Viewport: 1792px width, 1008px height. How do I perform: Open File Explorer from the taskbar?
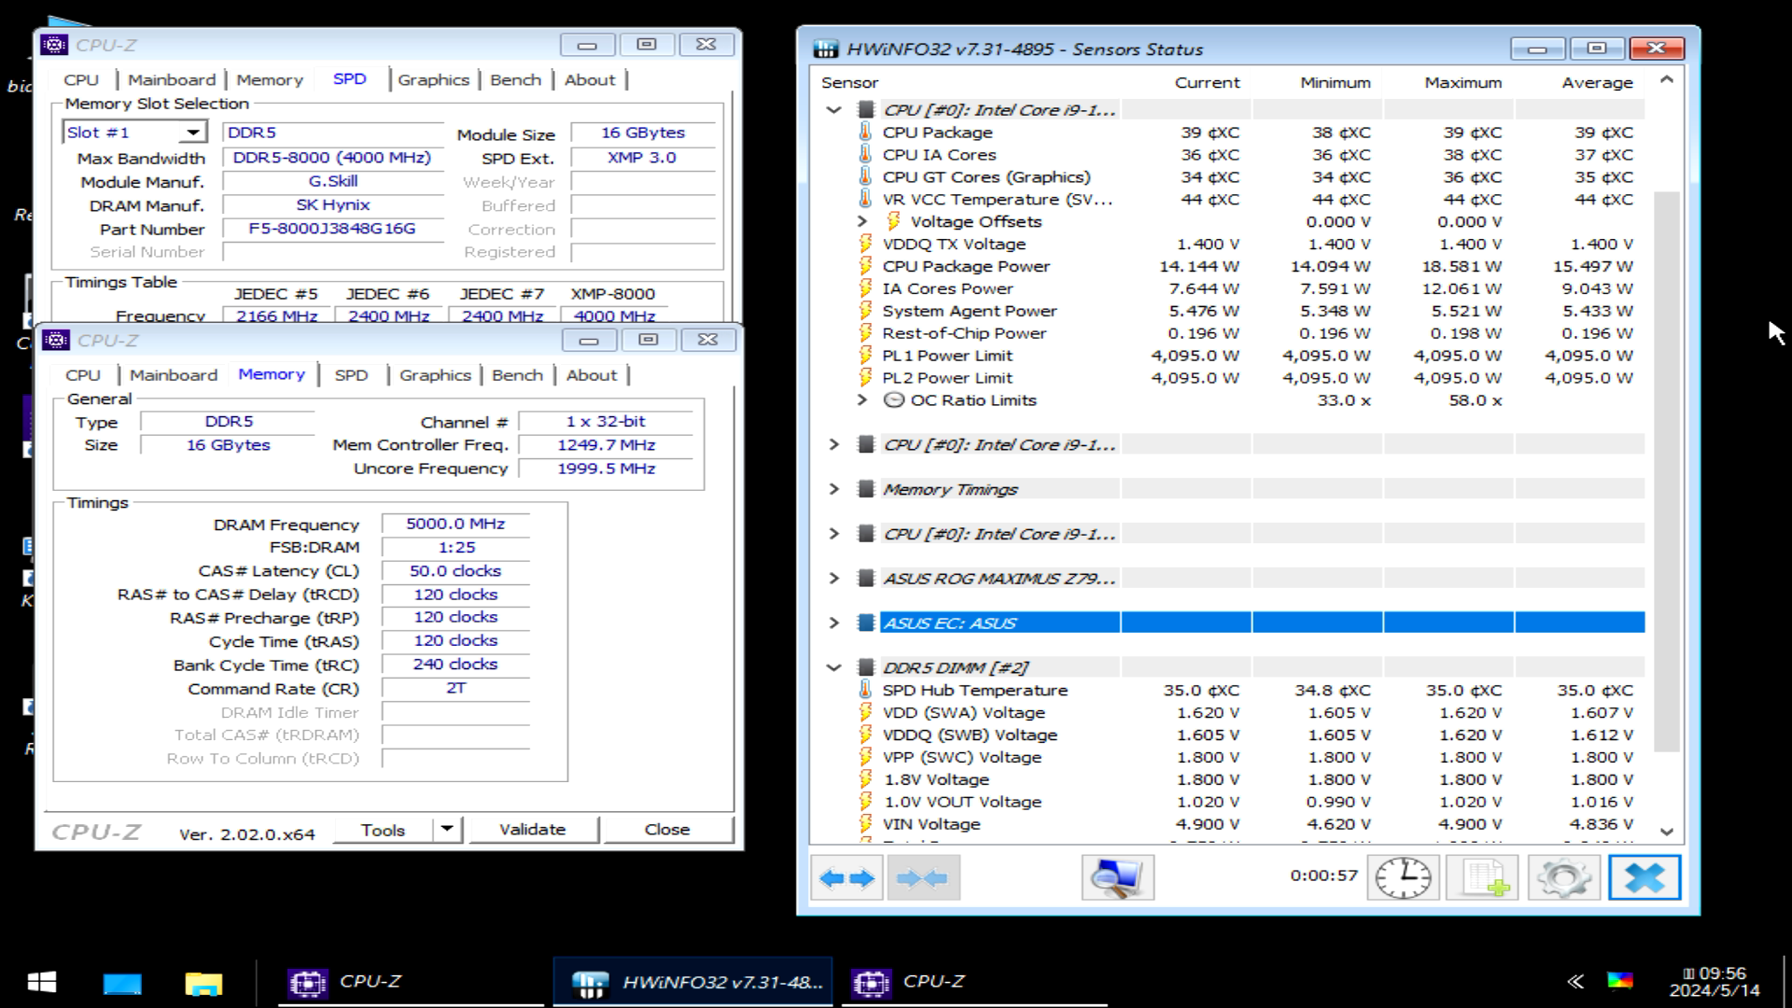(203, 983)
